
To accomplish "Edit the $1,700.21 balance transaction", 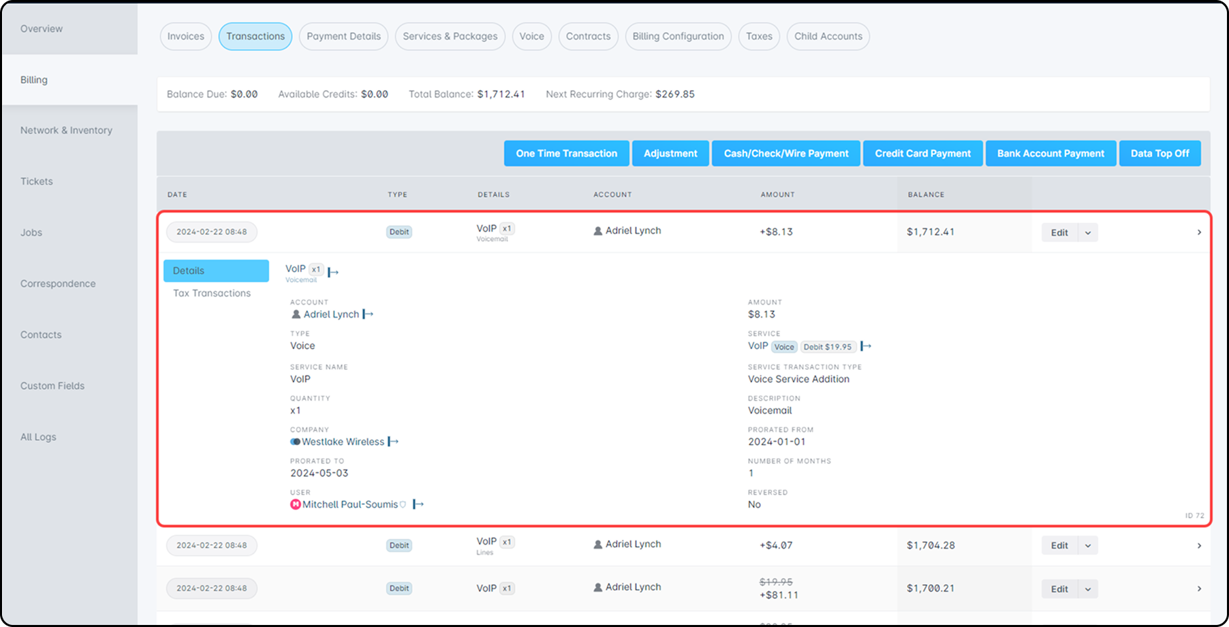I will pos(1059,589).
